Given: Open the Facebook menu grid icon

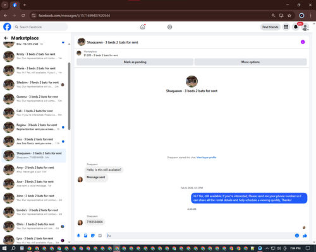Looking at the screenshot, I should click(x=286, y=27).
